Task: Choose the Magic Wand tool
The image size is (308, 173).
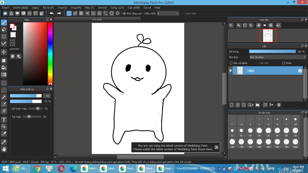Action: click(4, 97)
